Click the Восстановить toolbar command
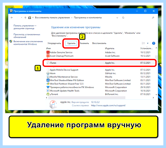This screenshot has width=166, height=148. [99, 43]
